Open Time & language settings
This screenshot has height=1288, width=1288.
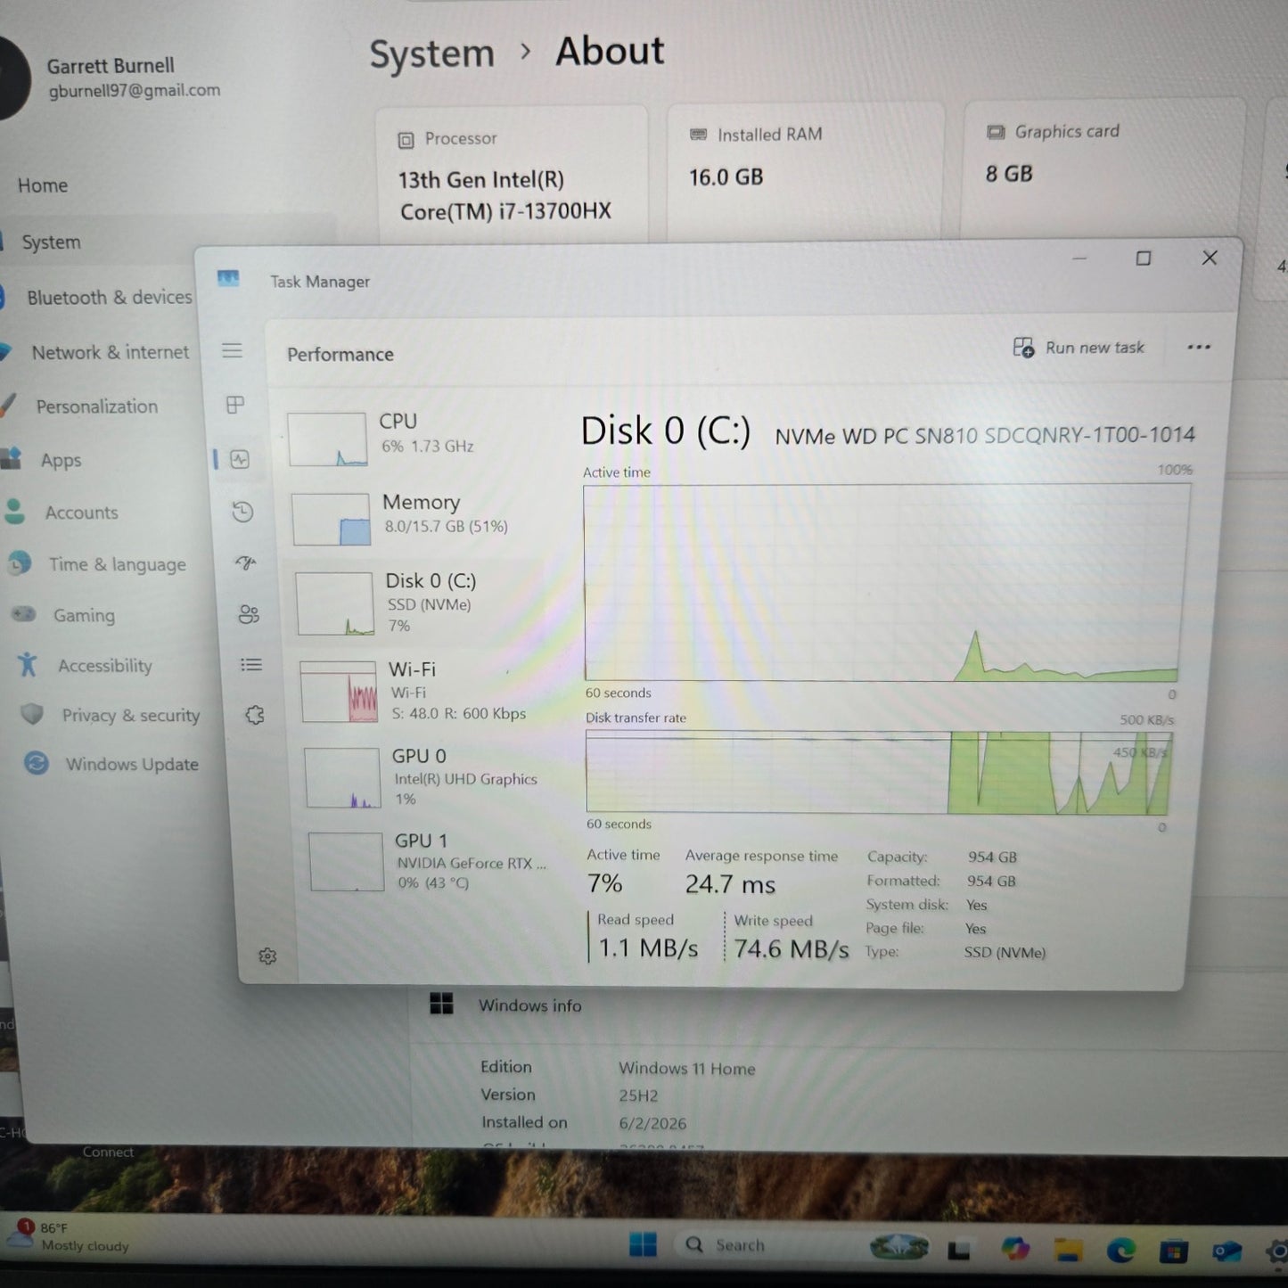click(117, 564)
